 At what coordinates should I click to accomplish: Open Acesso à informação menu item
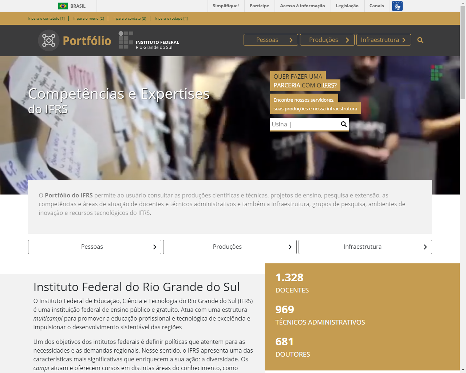(x=302, y=6)
